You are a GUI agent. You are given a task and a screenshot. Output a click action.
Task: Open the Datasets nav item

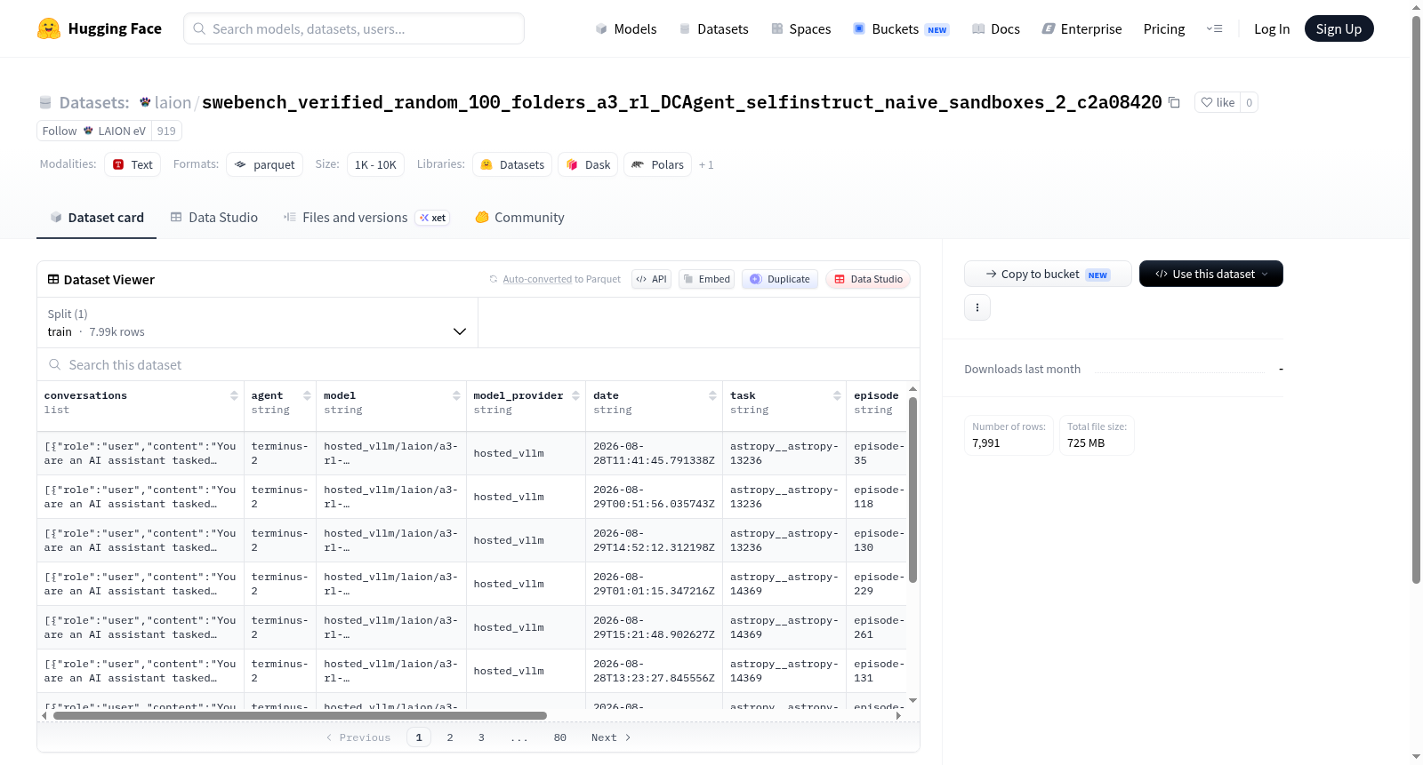coord(713,28)
